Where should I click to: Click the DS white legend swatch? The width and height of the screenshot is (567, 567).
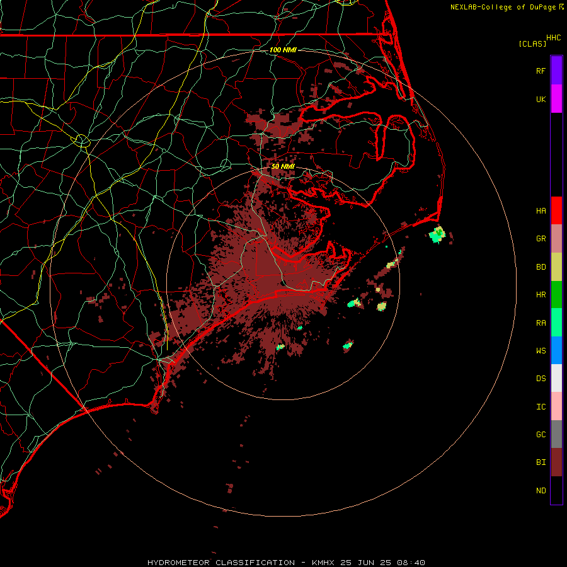point(556,378)
